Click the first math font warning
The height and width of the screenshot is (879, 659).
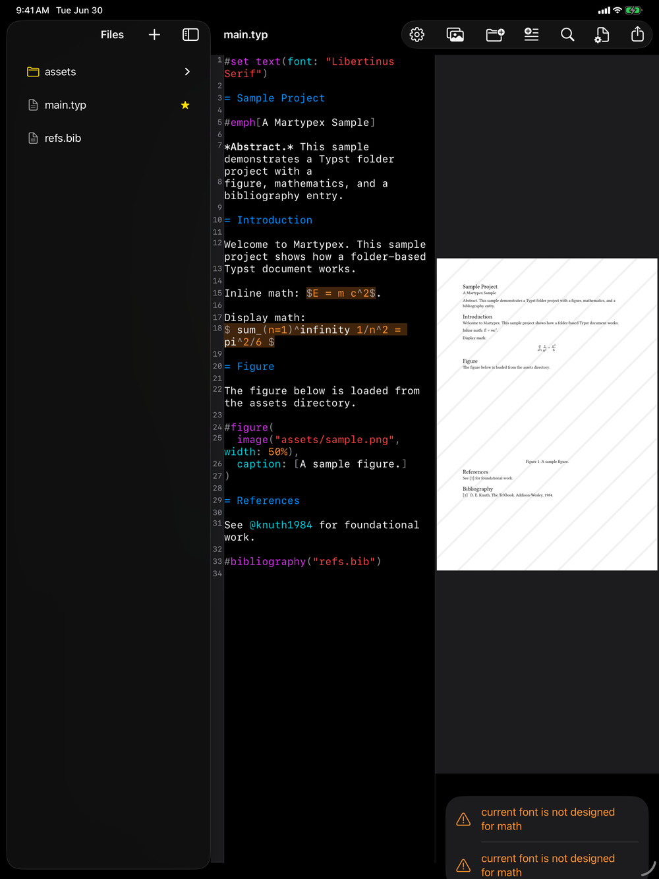547,819
